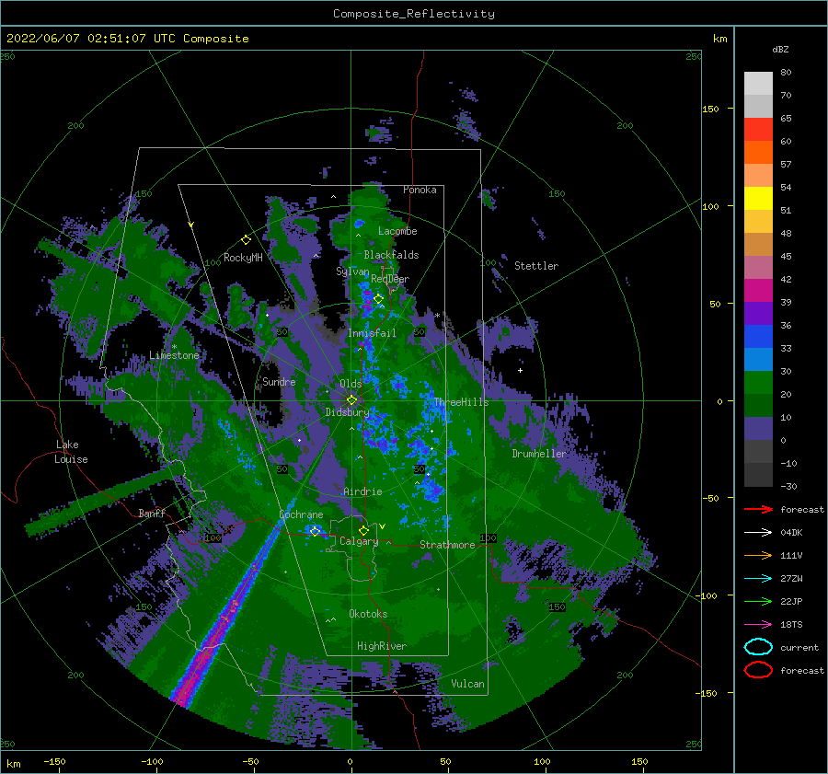
Task: Click the red forecast arrow in legend
Action: point(758,509)
